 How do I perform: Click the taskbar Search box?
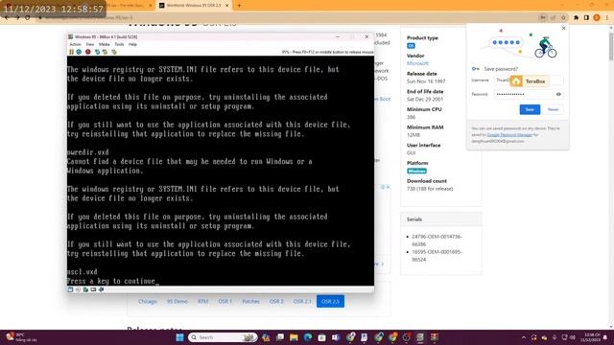(x=223, y=337)
